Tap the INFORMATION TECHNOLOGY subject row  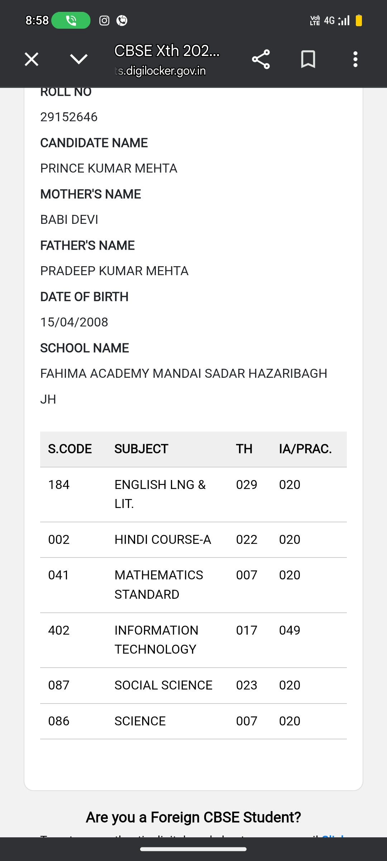(x=193, y=640)
